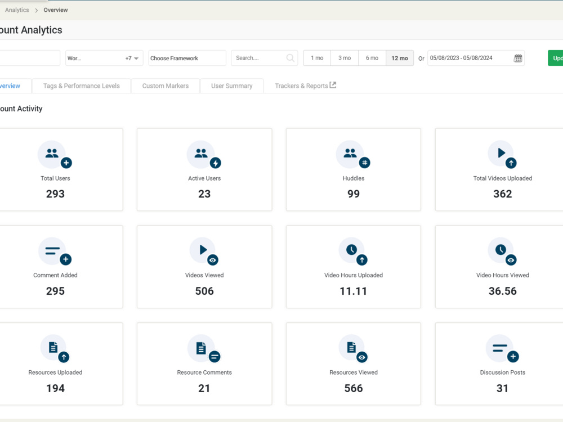This screenshot has width=563, height=422.
Task: Select the 12 mo range
Action: (x=400, y=58)
